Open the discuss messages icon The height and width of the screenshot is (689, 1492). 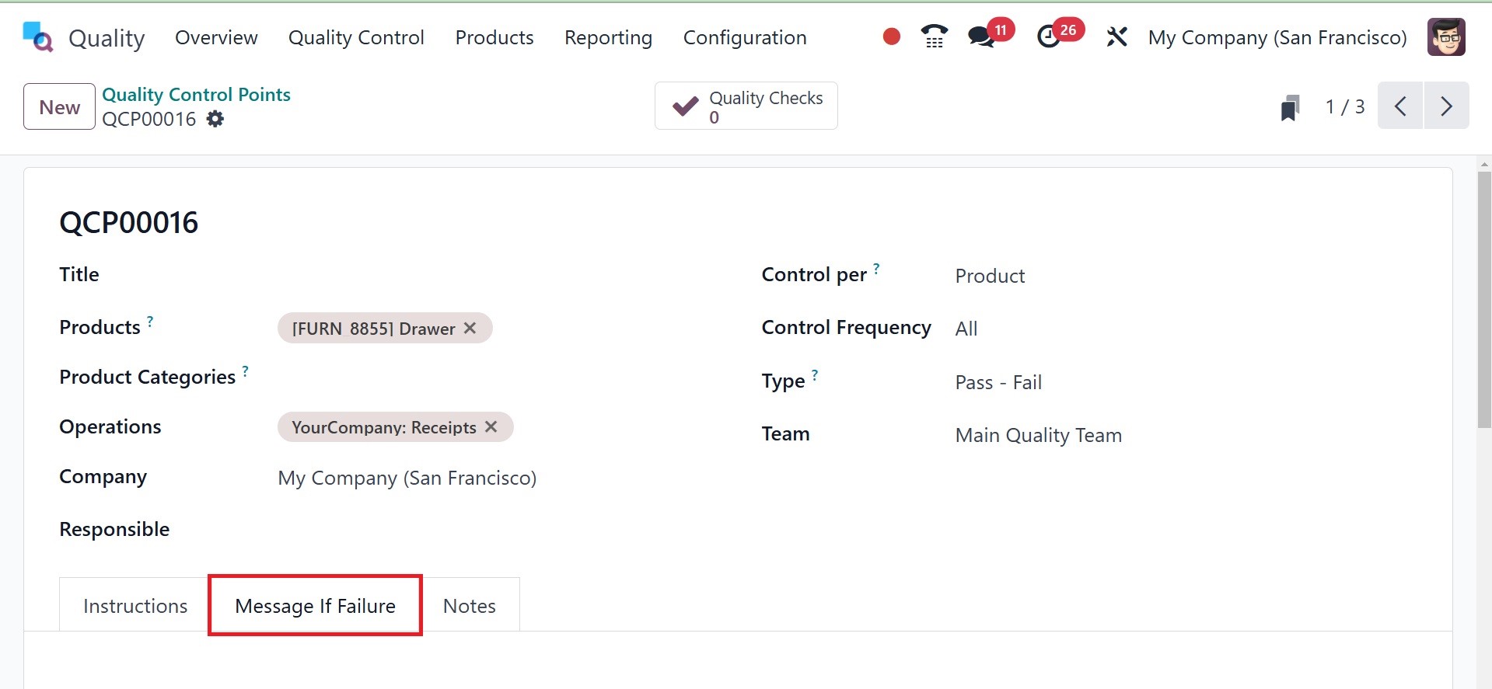(x=982, y=37)
